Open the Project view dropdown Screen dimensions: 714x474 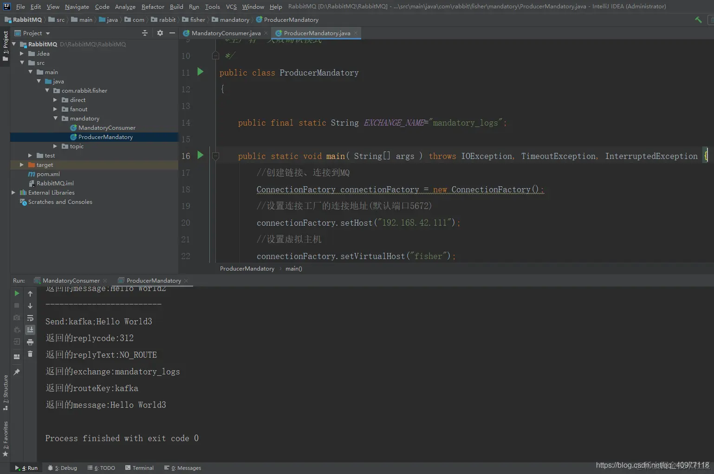(x=48, y=33)
